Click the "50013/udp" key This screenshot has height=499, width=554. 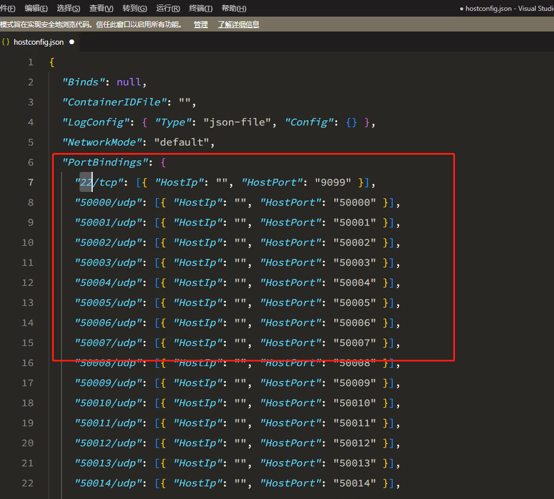(108, 463)
